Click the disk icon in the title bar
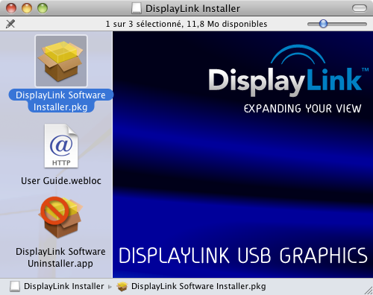 point(137,8)
